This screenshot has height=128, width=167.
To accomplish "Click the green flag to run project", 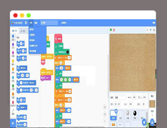I will coord(111,30).
